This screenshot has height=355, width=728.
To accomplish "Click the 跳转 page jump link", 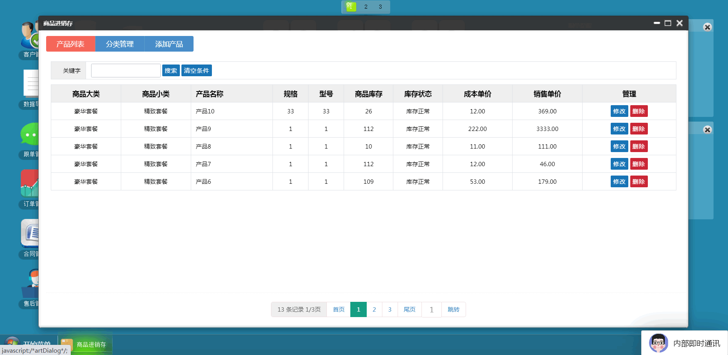I will coord(454,309).
